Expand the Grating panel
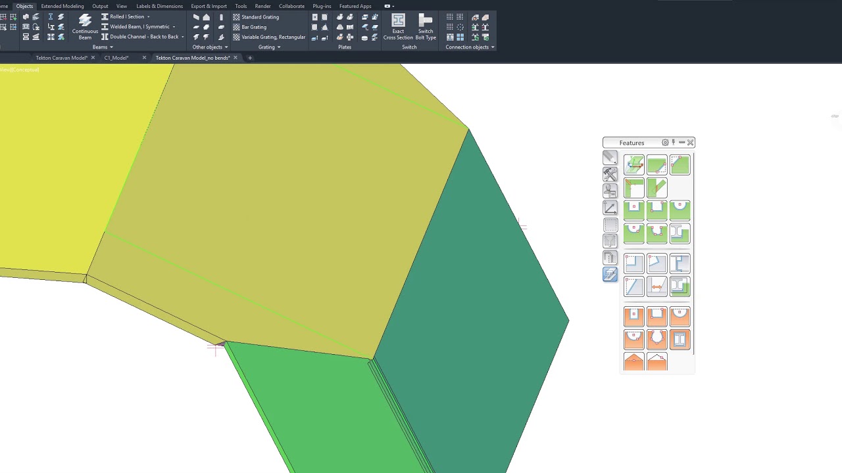The image size is (842, 473). coord(269,47)
